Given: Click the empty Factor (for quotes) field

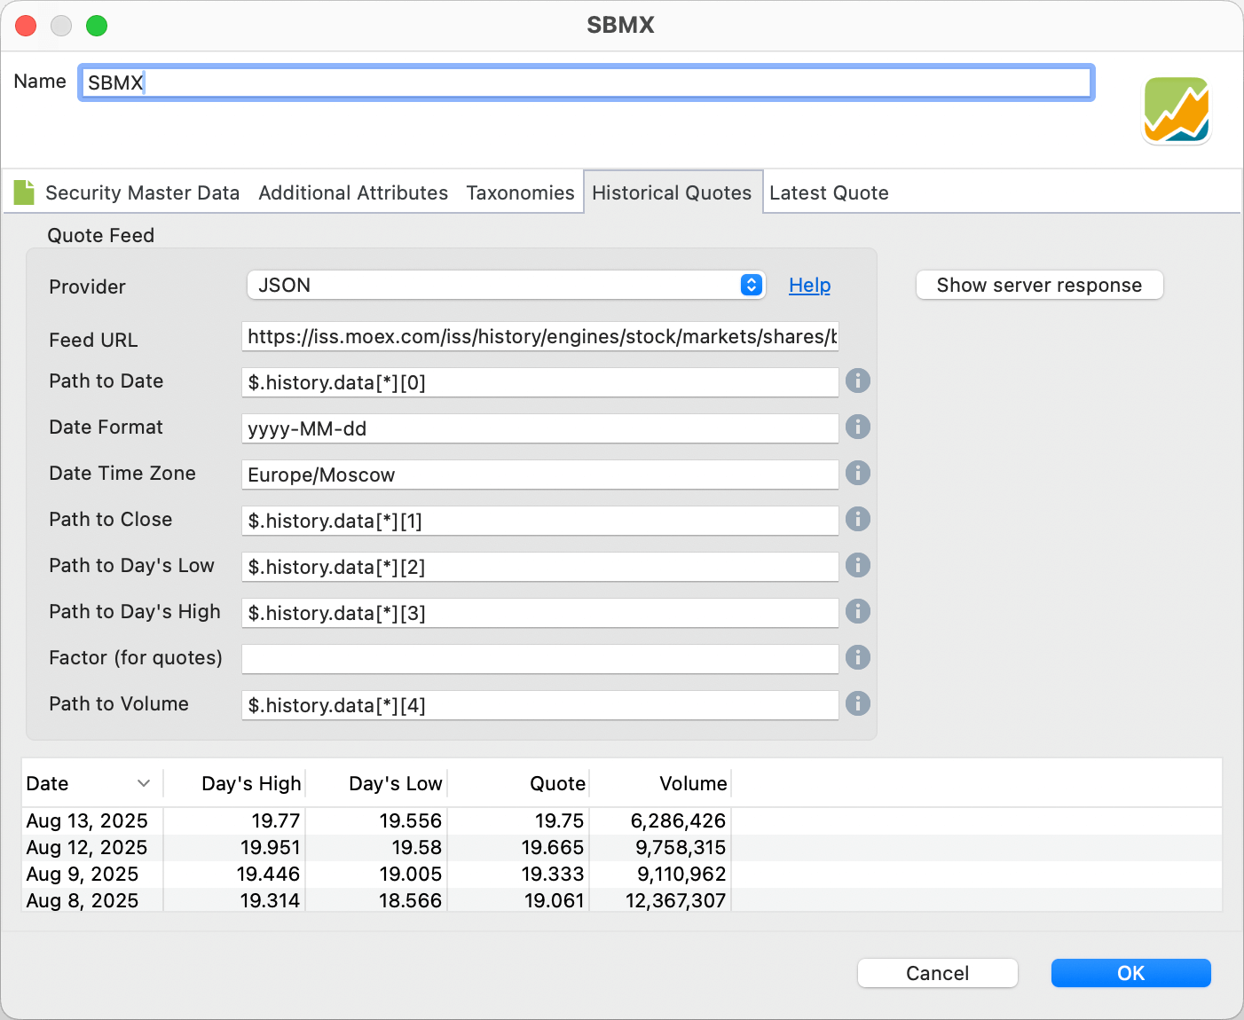Looking at the screenshot, I should pos(539,659).
